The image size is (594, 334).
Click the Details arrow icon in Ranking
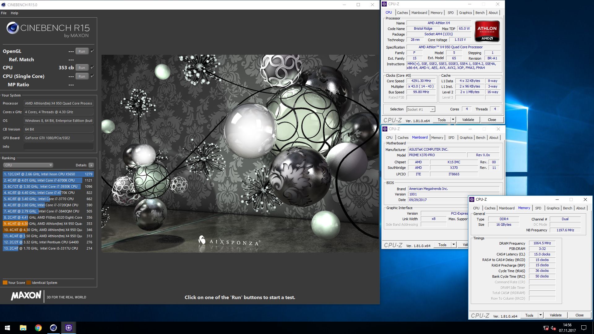tap(91, 165)
